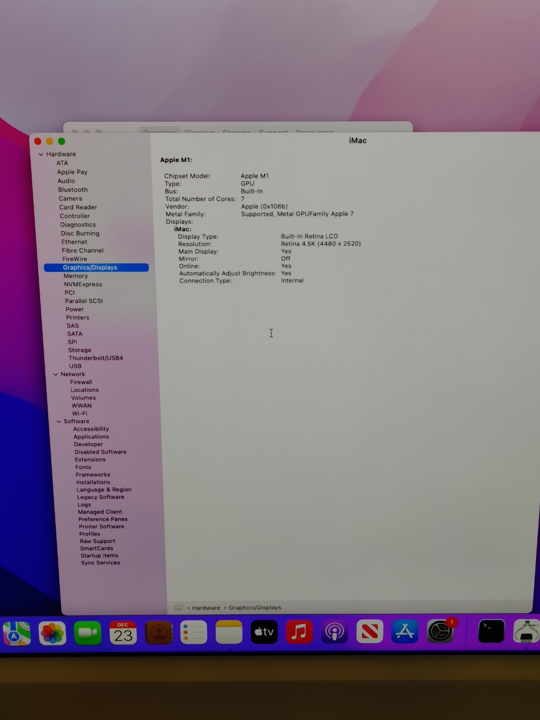Launch Podcasts from the Dock

[334, 631]
